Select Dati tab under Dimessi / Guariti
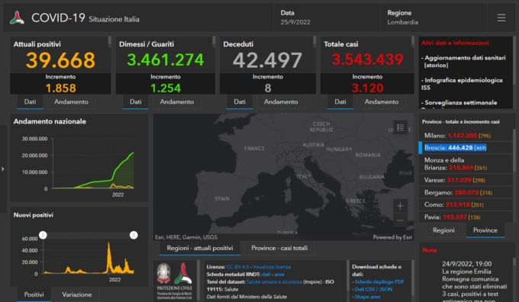Screen dimensions: 519x302 135,102
